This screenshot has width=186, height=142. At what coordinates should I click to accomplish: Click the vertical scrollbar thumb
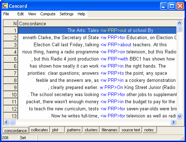click(x=179, y=29)
